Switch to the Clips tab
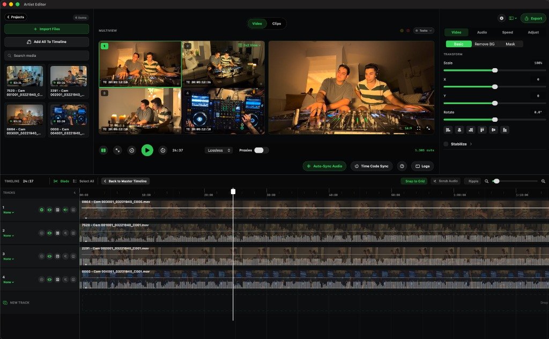This screenshot has height=339, width=549. pyautogui.click(x=277, y=24)
